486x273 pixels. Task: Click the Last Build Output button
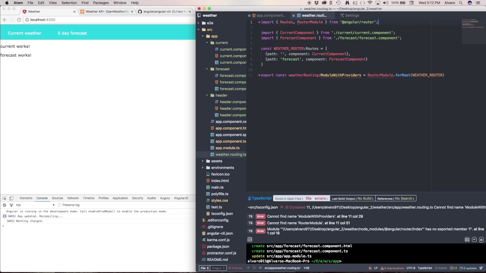(352, 198)
